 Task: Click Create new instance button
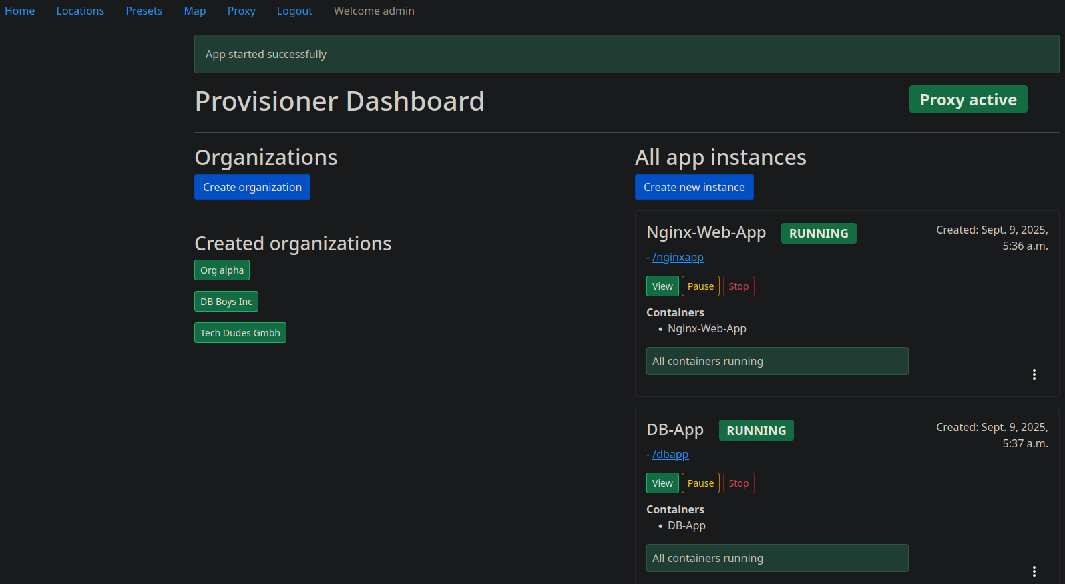coord(694,187)
